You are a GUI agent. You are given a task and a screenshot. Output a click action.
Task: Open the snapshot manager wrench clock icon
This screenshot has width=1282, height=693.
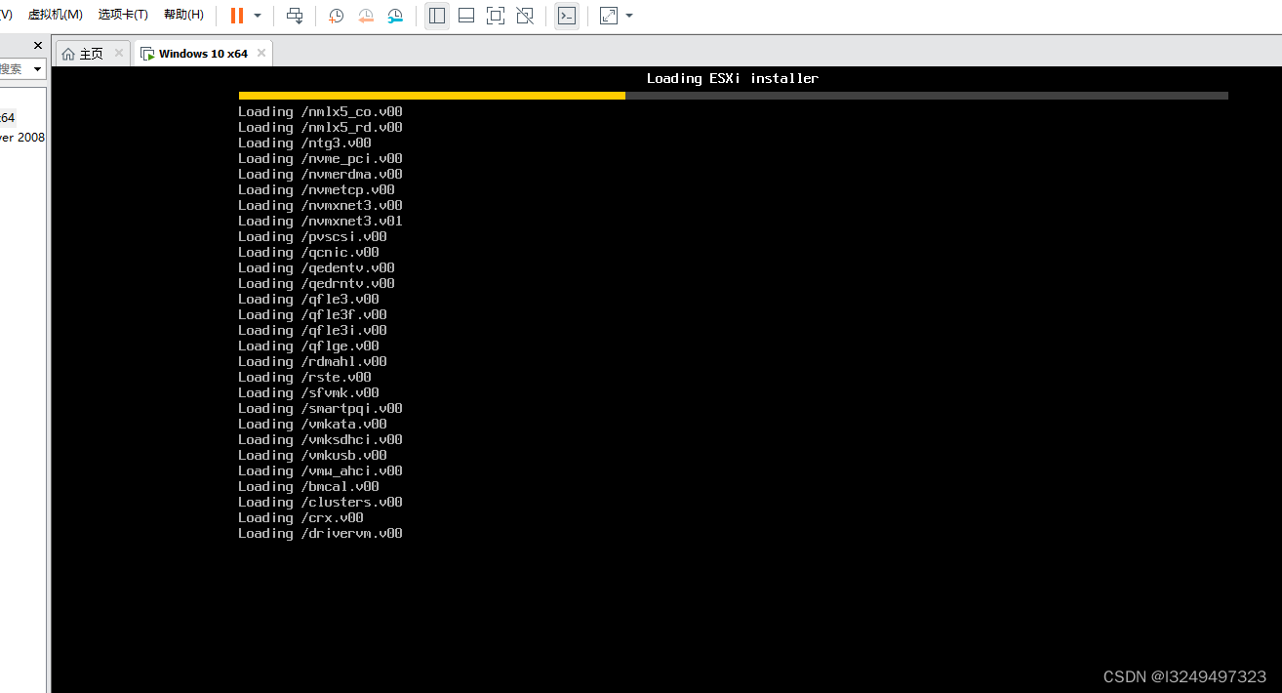(395, 16)
